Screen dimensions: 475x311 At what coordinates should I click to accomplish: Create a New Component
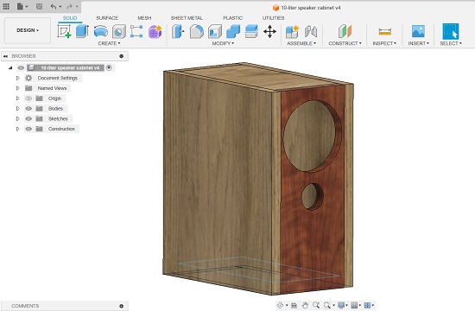(292, 31)
